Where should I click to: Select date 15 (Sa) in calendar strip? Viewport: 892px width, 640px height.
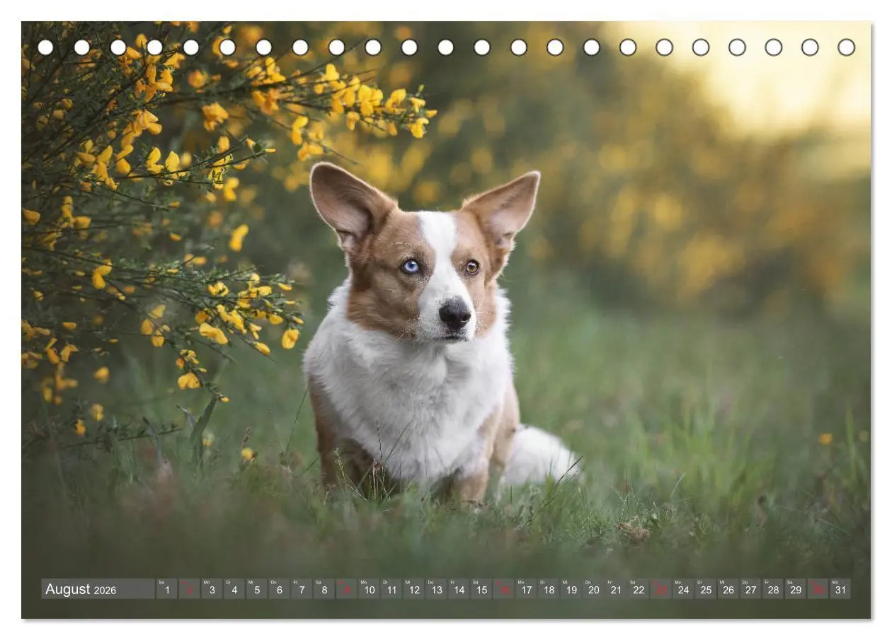(x=481, y=589)
